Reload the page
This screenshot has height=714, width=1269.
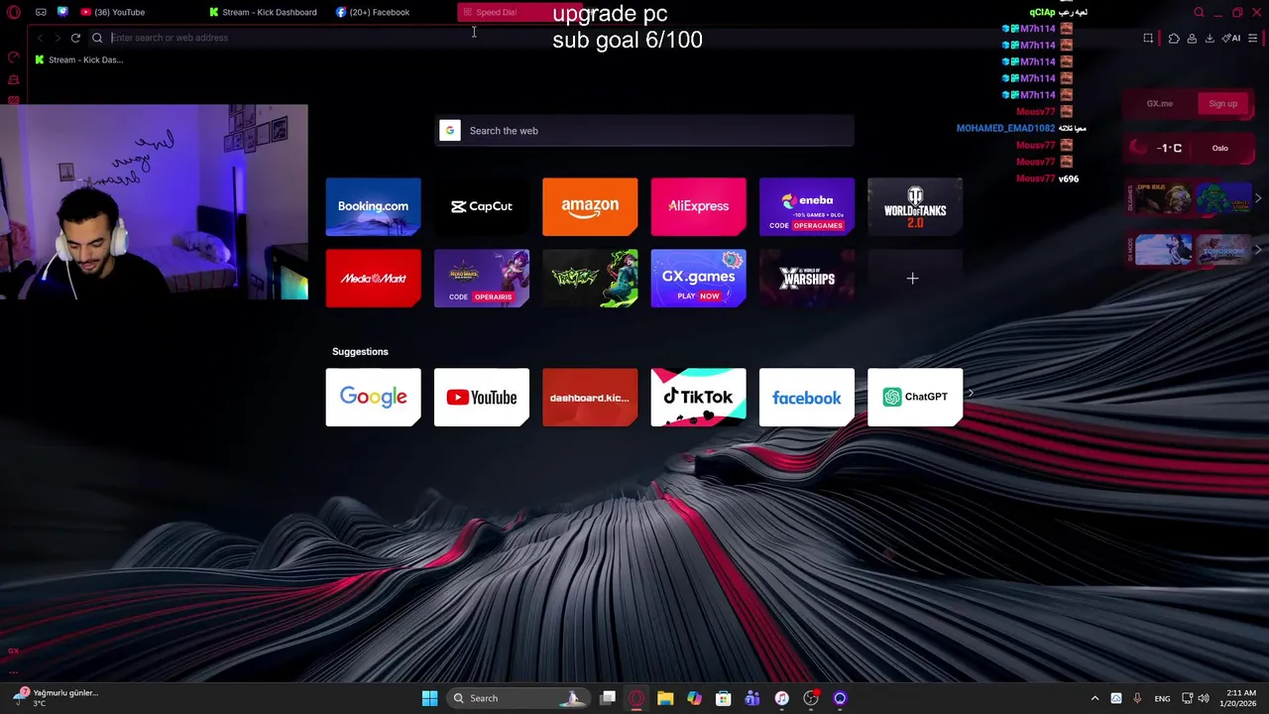point(75,38)
